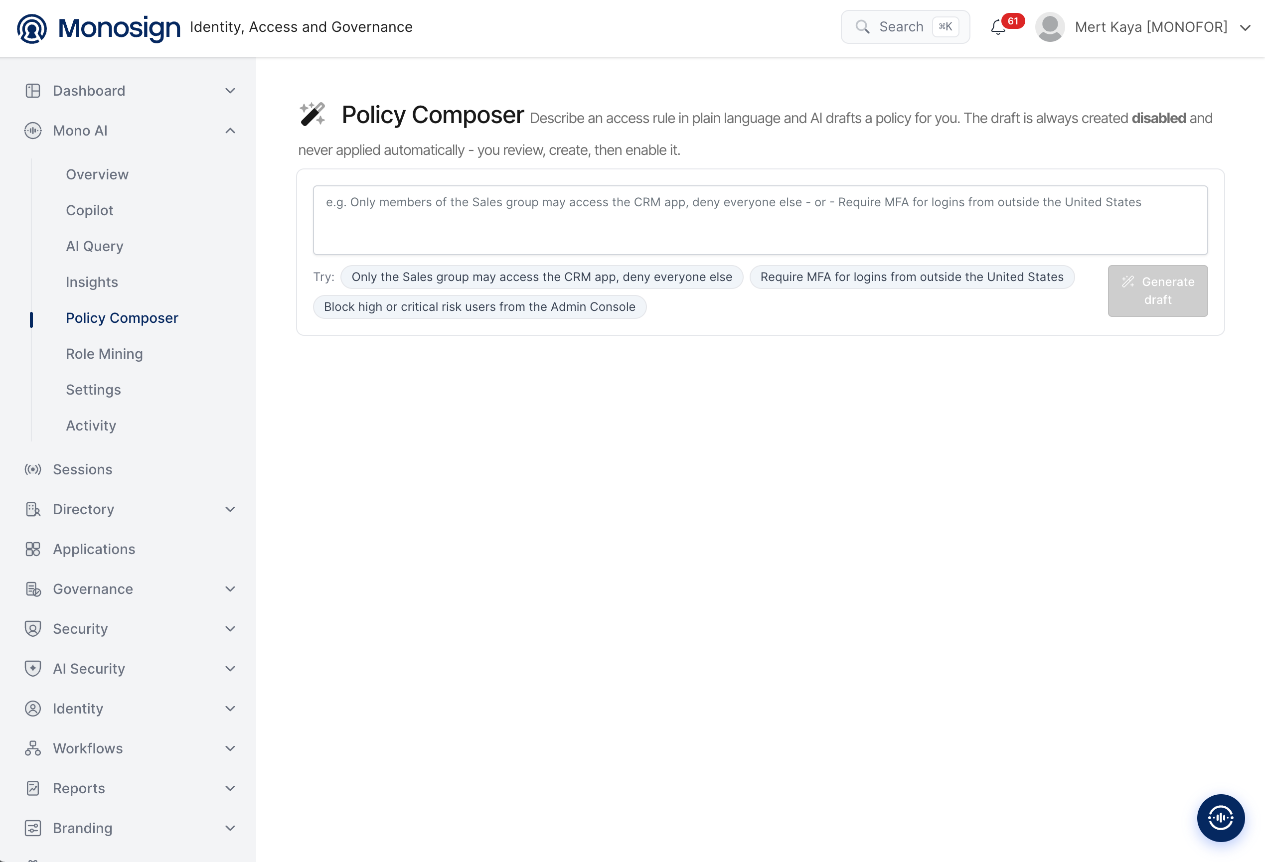Click the Governance sidebar icon
Viewport: 1265px width, 862px height.
[x=33, y=589]
